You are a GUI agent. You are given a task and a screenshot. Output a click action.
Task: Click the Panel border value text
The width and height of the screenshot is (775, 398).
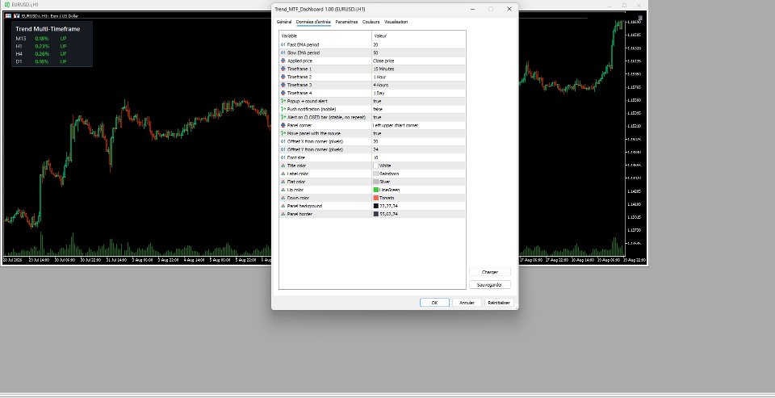pos(388,214)
